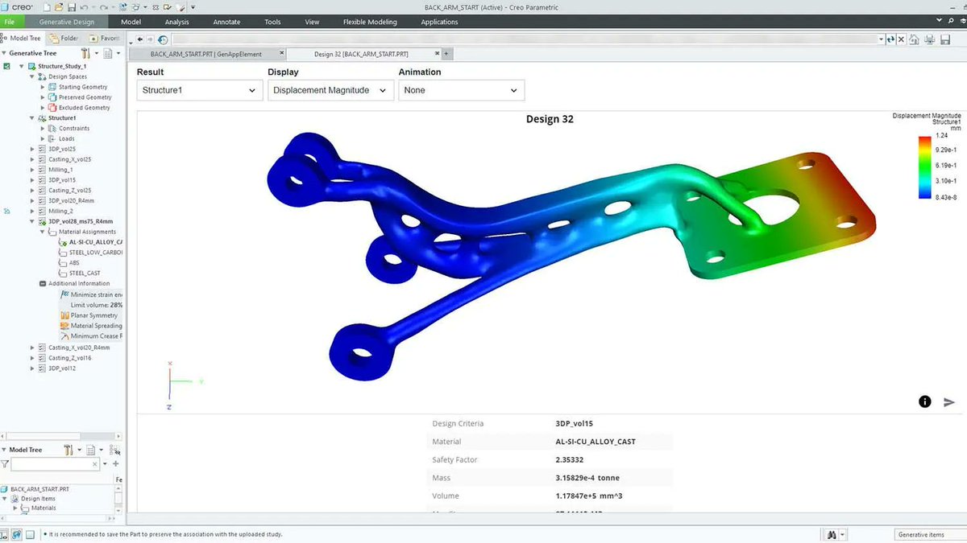The image size is (967, 543).
Task: Switch to the Applications tab
Action: (439, 22)
